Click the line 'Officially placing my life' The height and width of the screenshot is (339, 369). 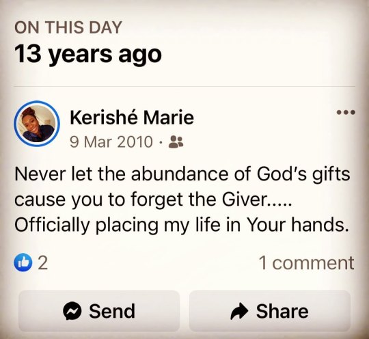click(x=181, y=224)
